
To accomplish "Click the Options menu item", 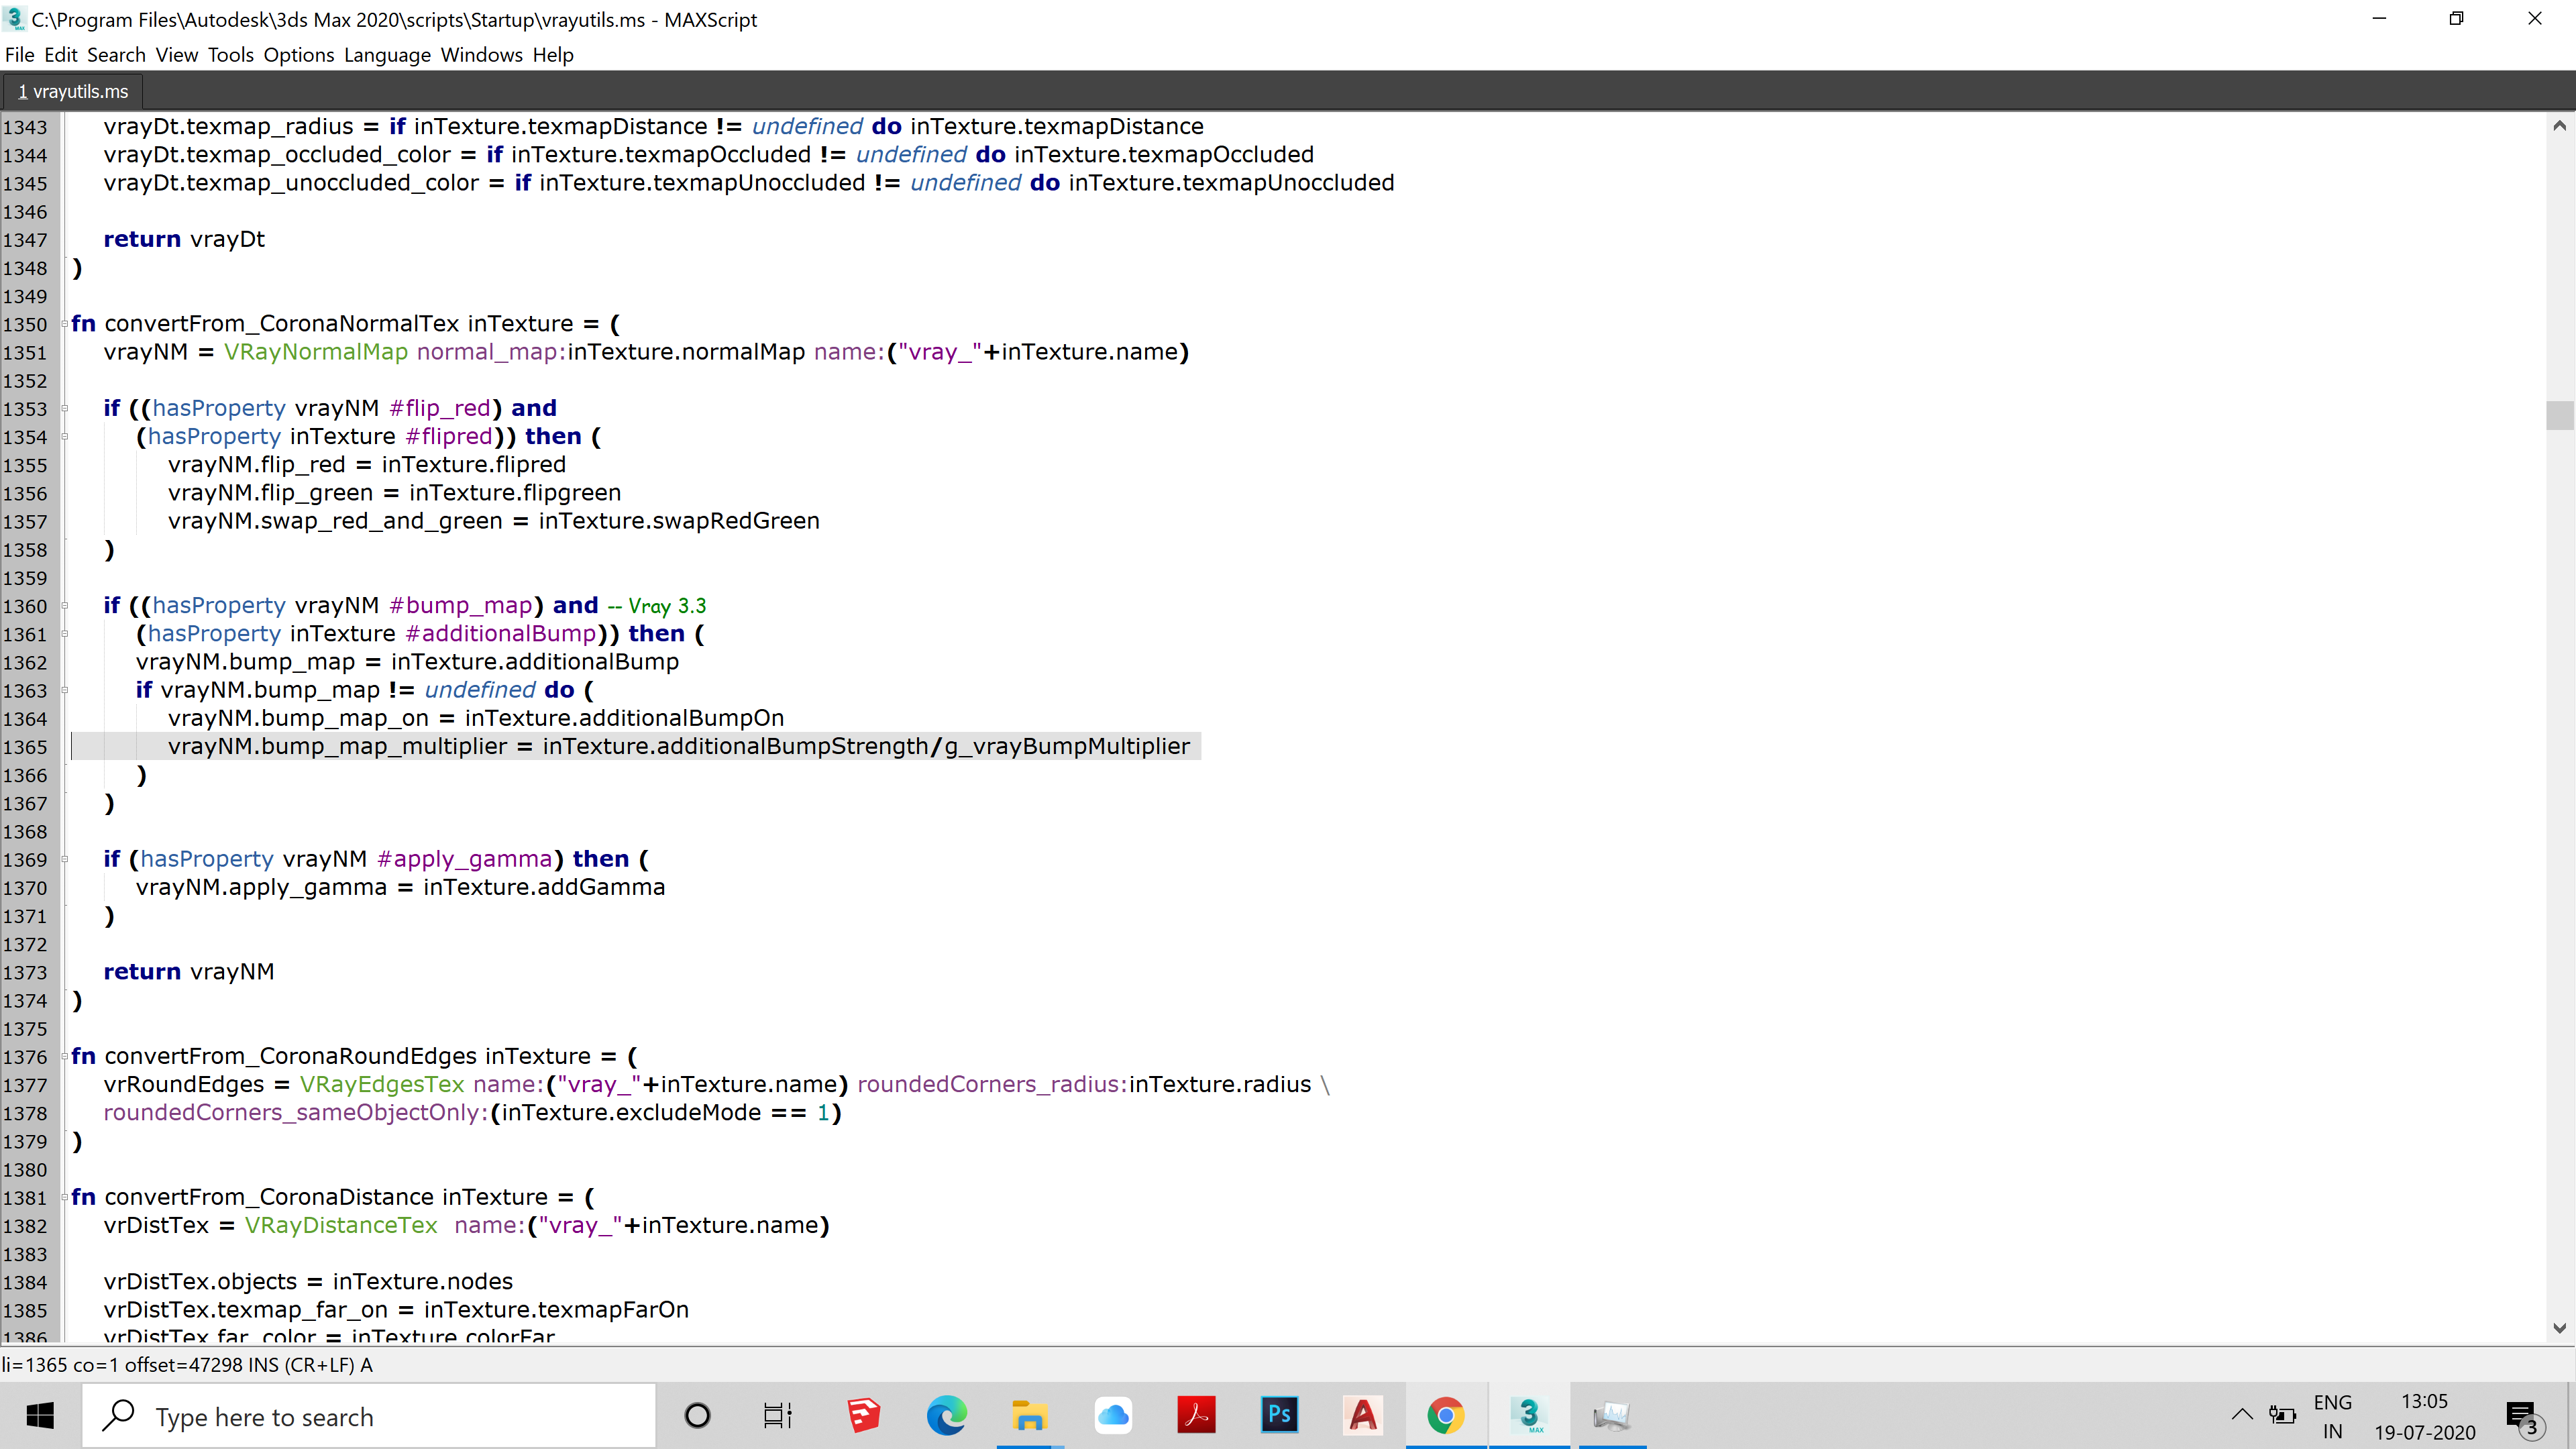I will click(297, 55).
